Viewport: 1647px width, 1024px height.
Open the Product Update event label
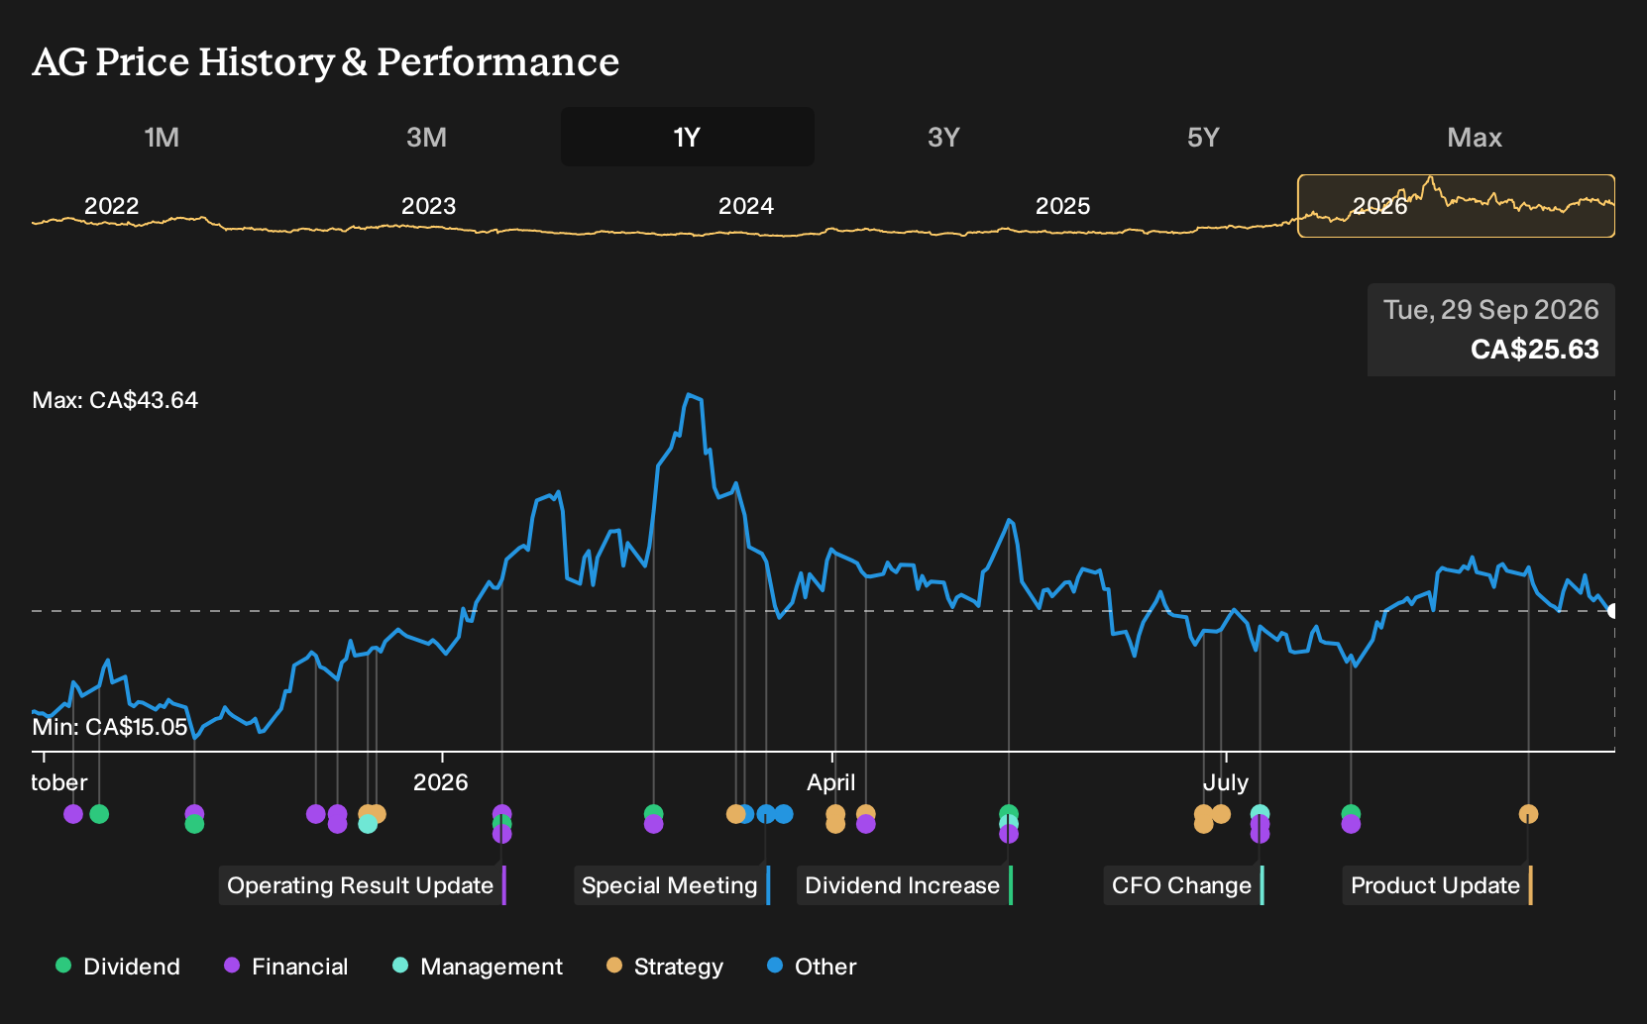pyautogui.click(x=1438, y=885)
